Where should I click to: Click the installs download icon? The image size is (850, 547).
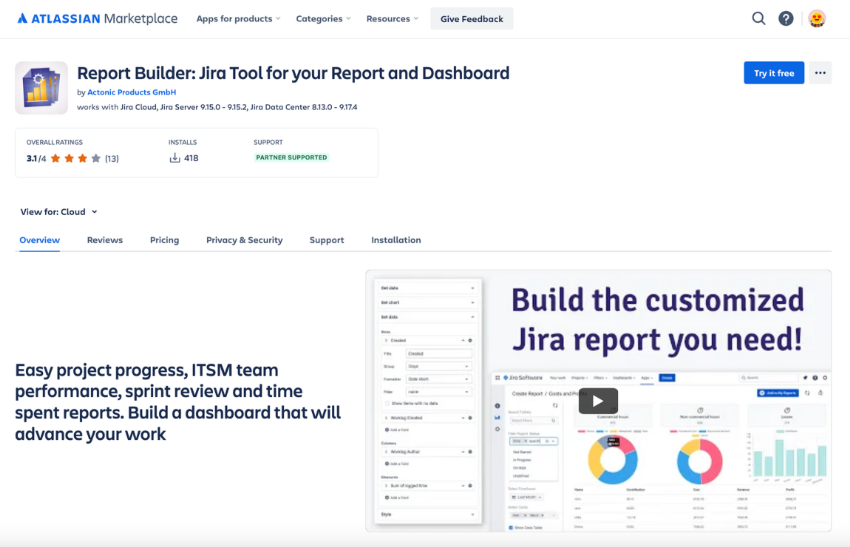[x=173, y=157]
